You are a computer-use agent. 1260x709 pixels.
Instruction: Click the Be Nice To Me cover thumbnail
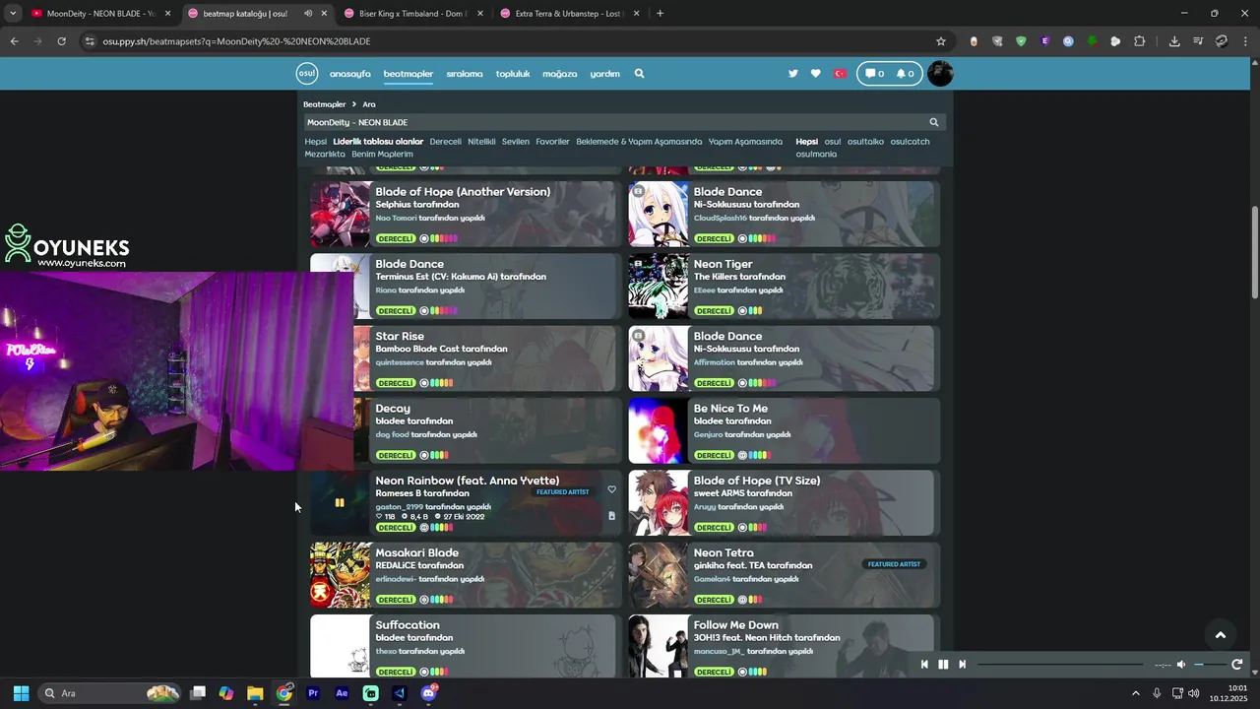tap(659, 431)
